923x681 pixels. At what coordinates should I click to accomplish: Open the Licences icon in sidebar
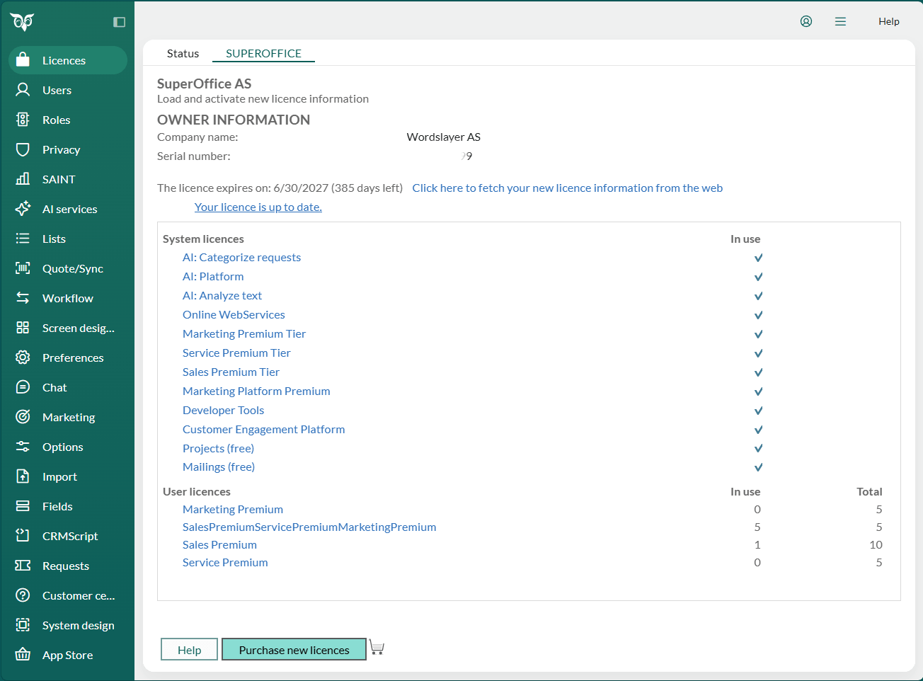[x=23, y=60]
